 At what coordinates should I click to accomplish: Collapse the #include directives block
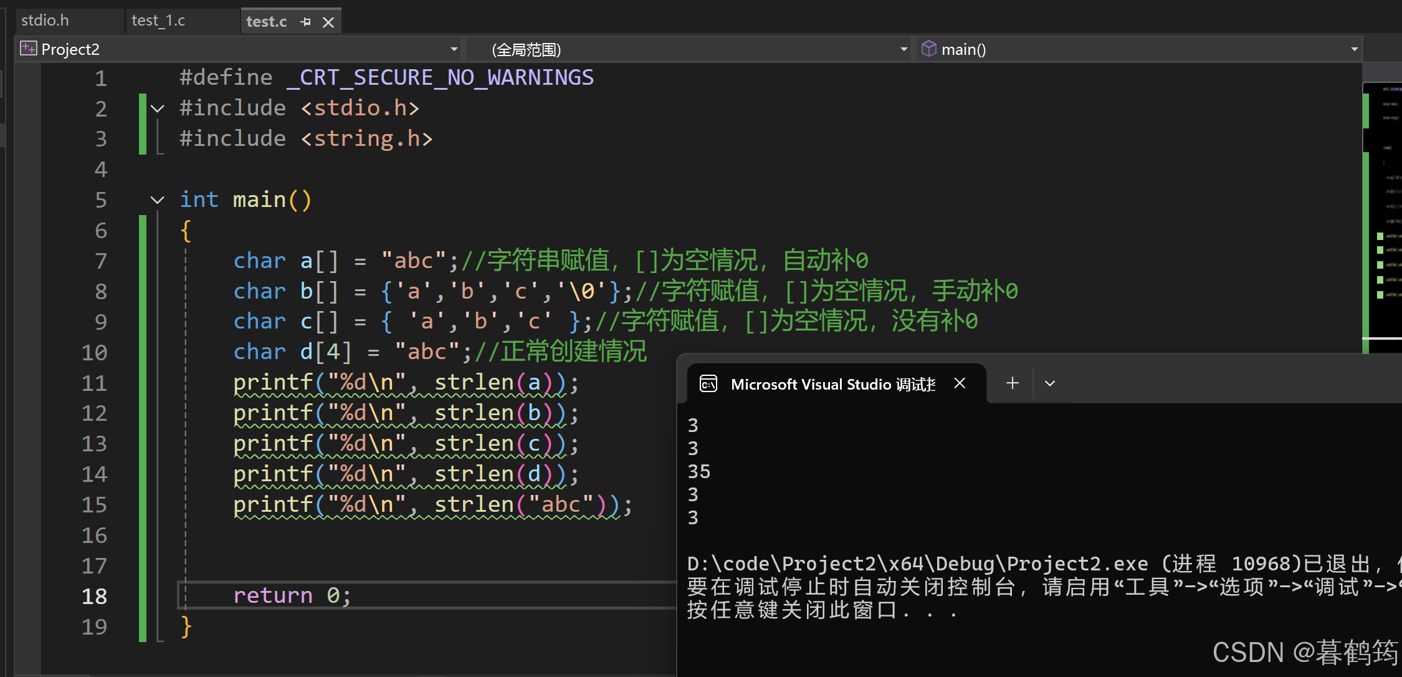[158, 108]
